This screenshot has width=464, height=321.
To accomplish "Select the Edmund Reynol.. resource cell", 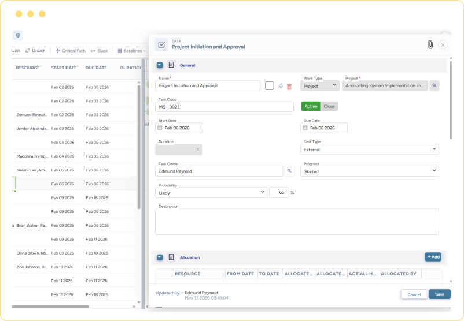I will (x=32, y=115).
